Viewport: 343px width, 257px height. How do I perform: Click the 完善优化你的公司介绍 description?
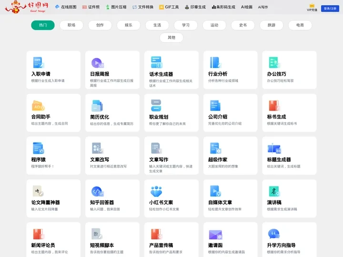coord(225,123)
